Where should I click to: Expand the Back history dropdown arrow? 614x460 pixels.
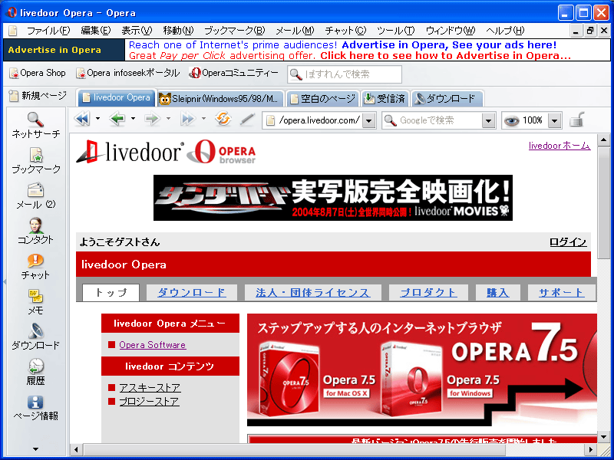tap(133, 119)
